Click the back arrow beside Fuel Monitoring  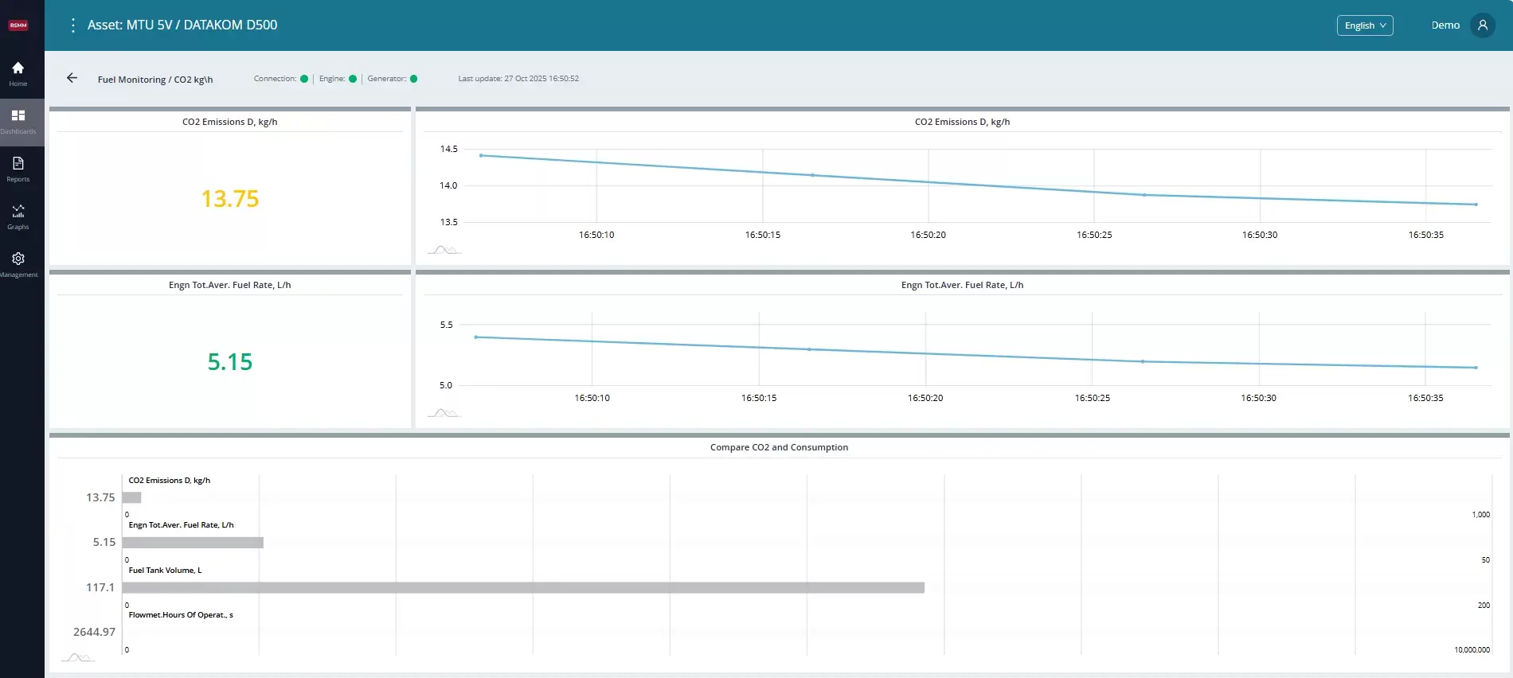coord(72,78)
